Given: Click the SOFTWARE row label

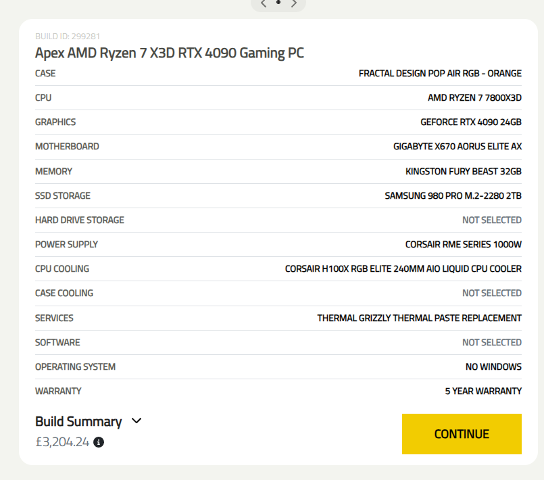Looking at the screenshot, I should (57, 342).
